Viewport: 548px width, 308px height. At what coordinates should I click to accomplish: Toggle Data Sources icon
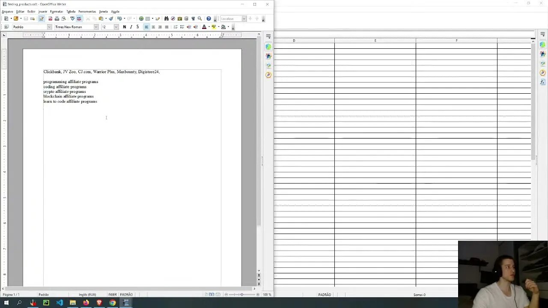pos(186,18)
